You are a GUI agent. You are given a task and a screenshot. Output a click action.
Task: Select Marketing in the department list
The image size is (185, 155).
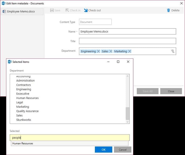click(x=22, y=107)
